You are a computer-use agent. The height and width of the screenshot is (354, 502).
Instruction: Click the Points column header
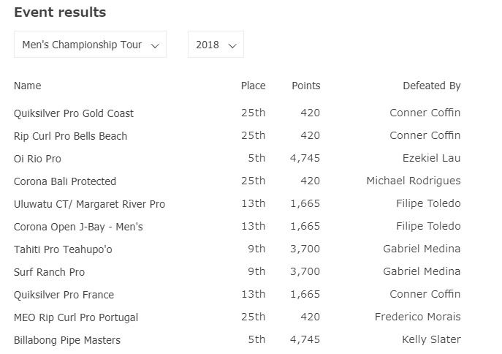tap(305, 86)
